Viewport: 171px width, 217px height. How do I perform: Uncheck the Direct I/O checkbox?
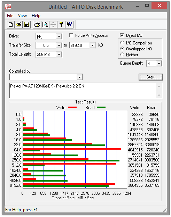(122, 35)
